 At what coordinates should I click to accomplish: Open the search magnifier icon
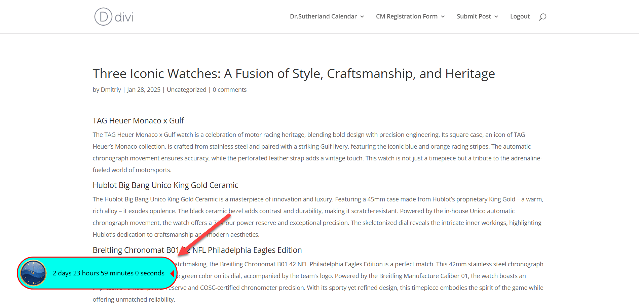pos(542,16)
